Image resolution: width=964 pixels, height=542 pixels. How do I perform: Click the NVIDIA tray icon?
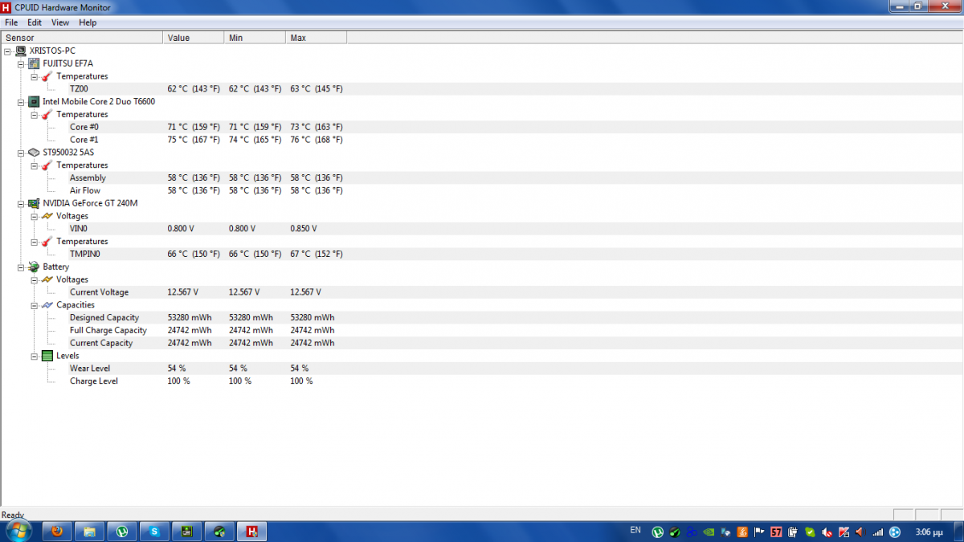(709, 532)
